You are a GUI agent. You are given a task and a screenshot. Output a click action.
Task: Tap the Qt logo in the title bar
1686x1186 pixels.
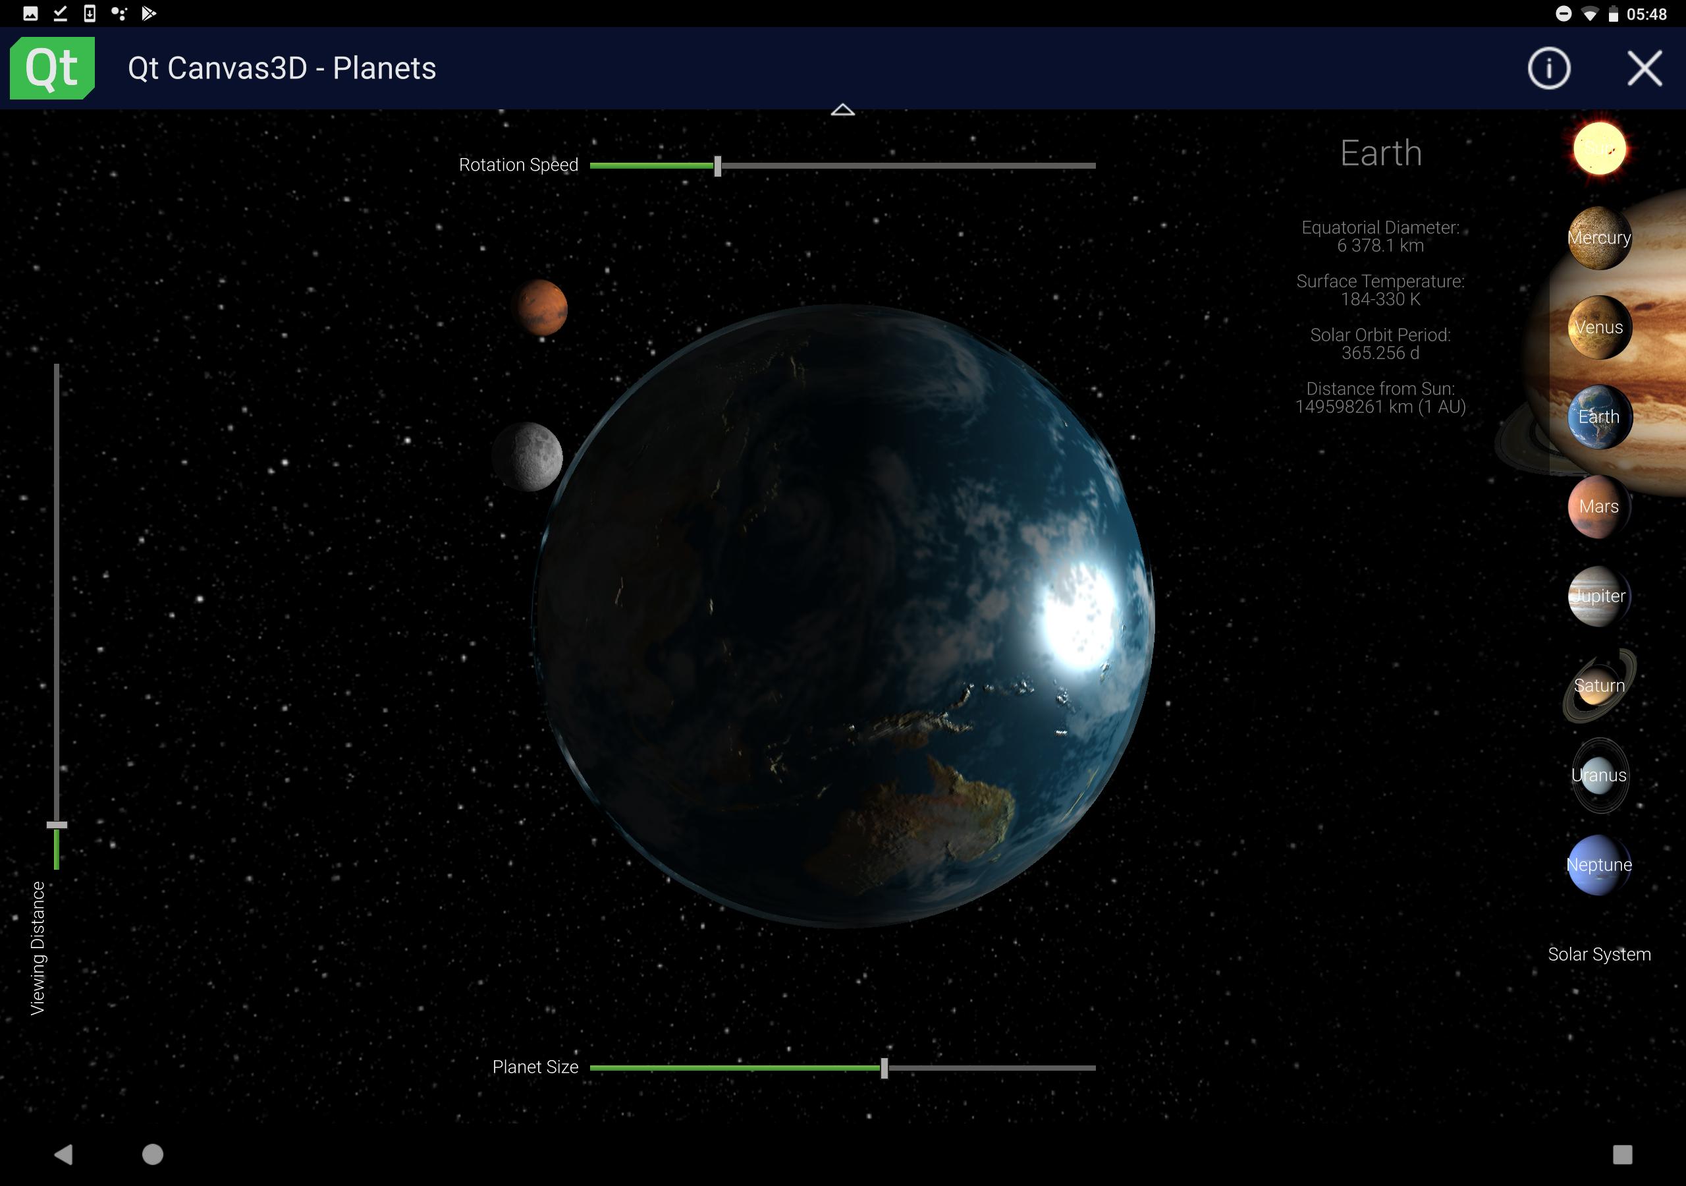(52, 68)
